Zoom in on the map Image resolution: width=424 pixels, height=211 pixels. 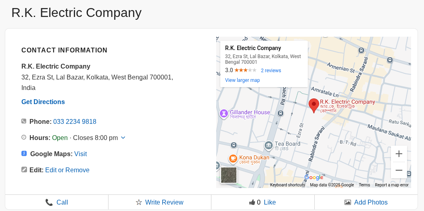click(399, 154)
